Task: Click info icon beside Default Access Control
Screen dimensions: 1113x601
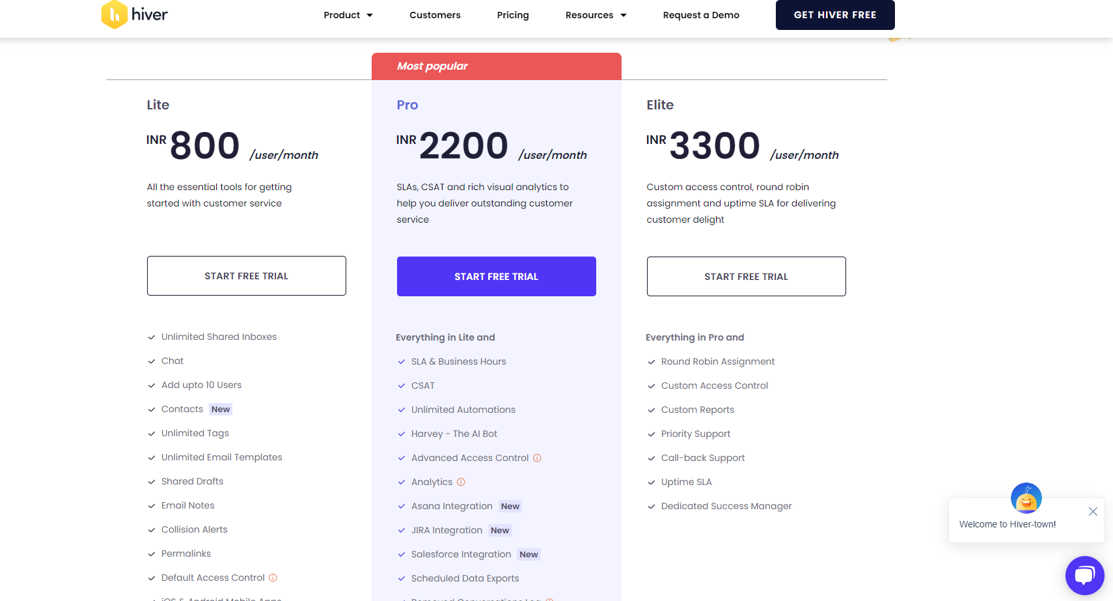Action: (273, 578)
